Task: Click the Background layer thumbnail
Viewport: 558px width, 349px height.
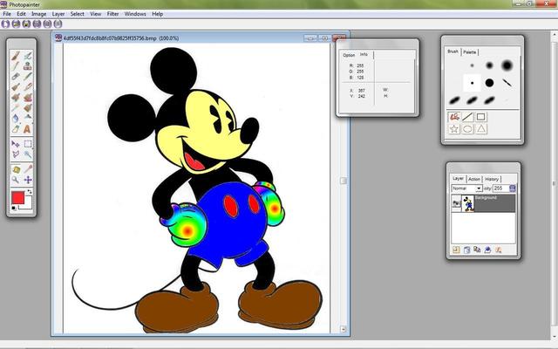Action: pyautogui.click(x=467, y=203)
